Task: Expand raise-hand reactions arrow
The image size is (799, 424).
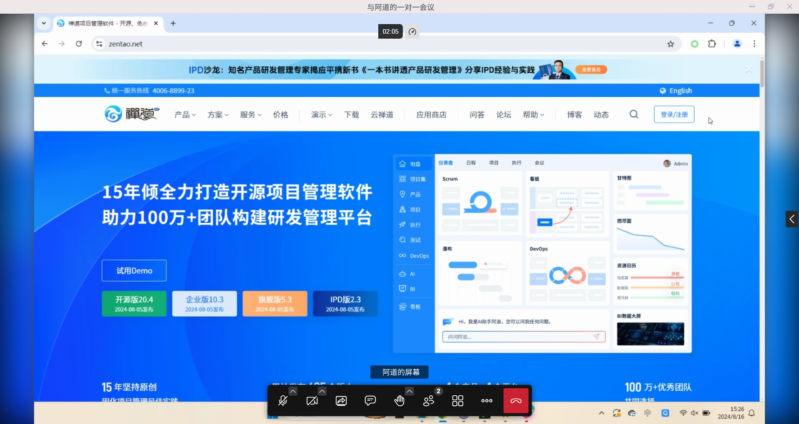Action: (409, 391)
